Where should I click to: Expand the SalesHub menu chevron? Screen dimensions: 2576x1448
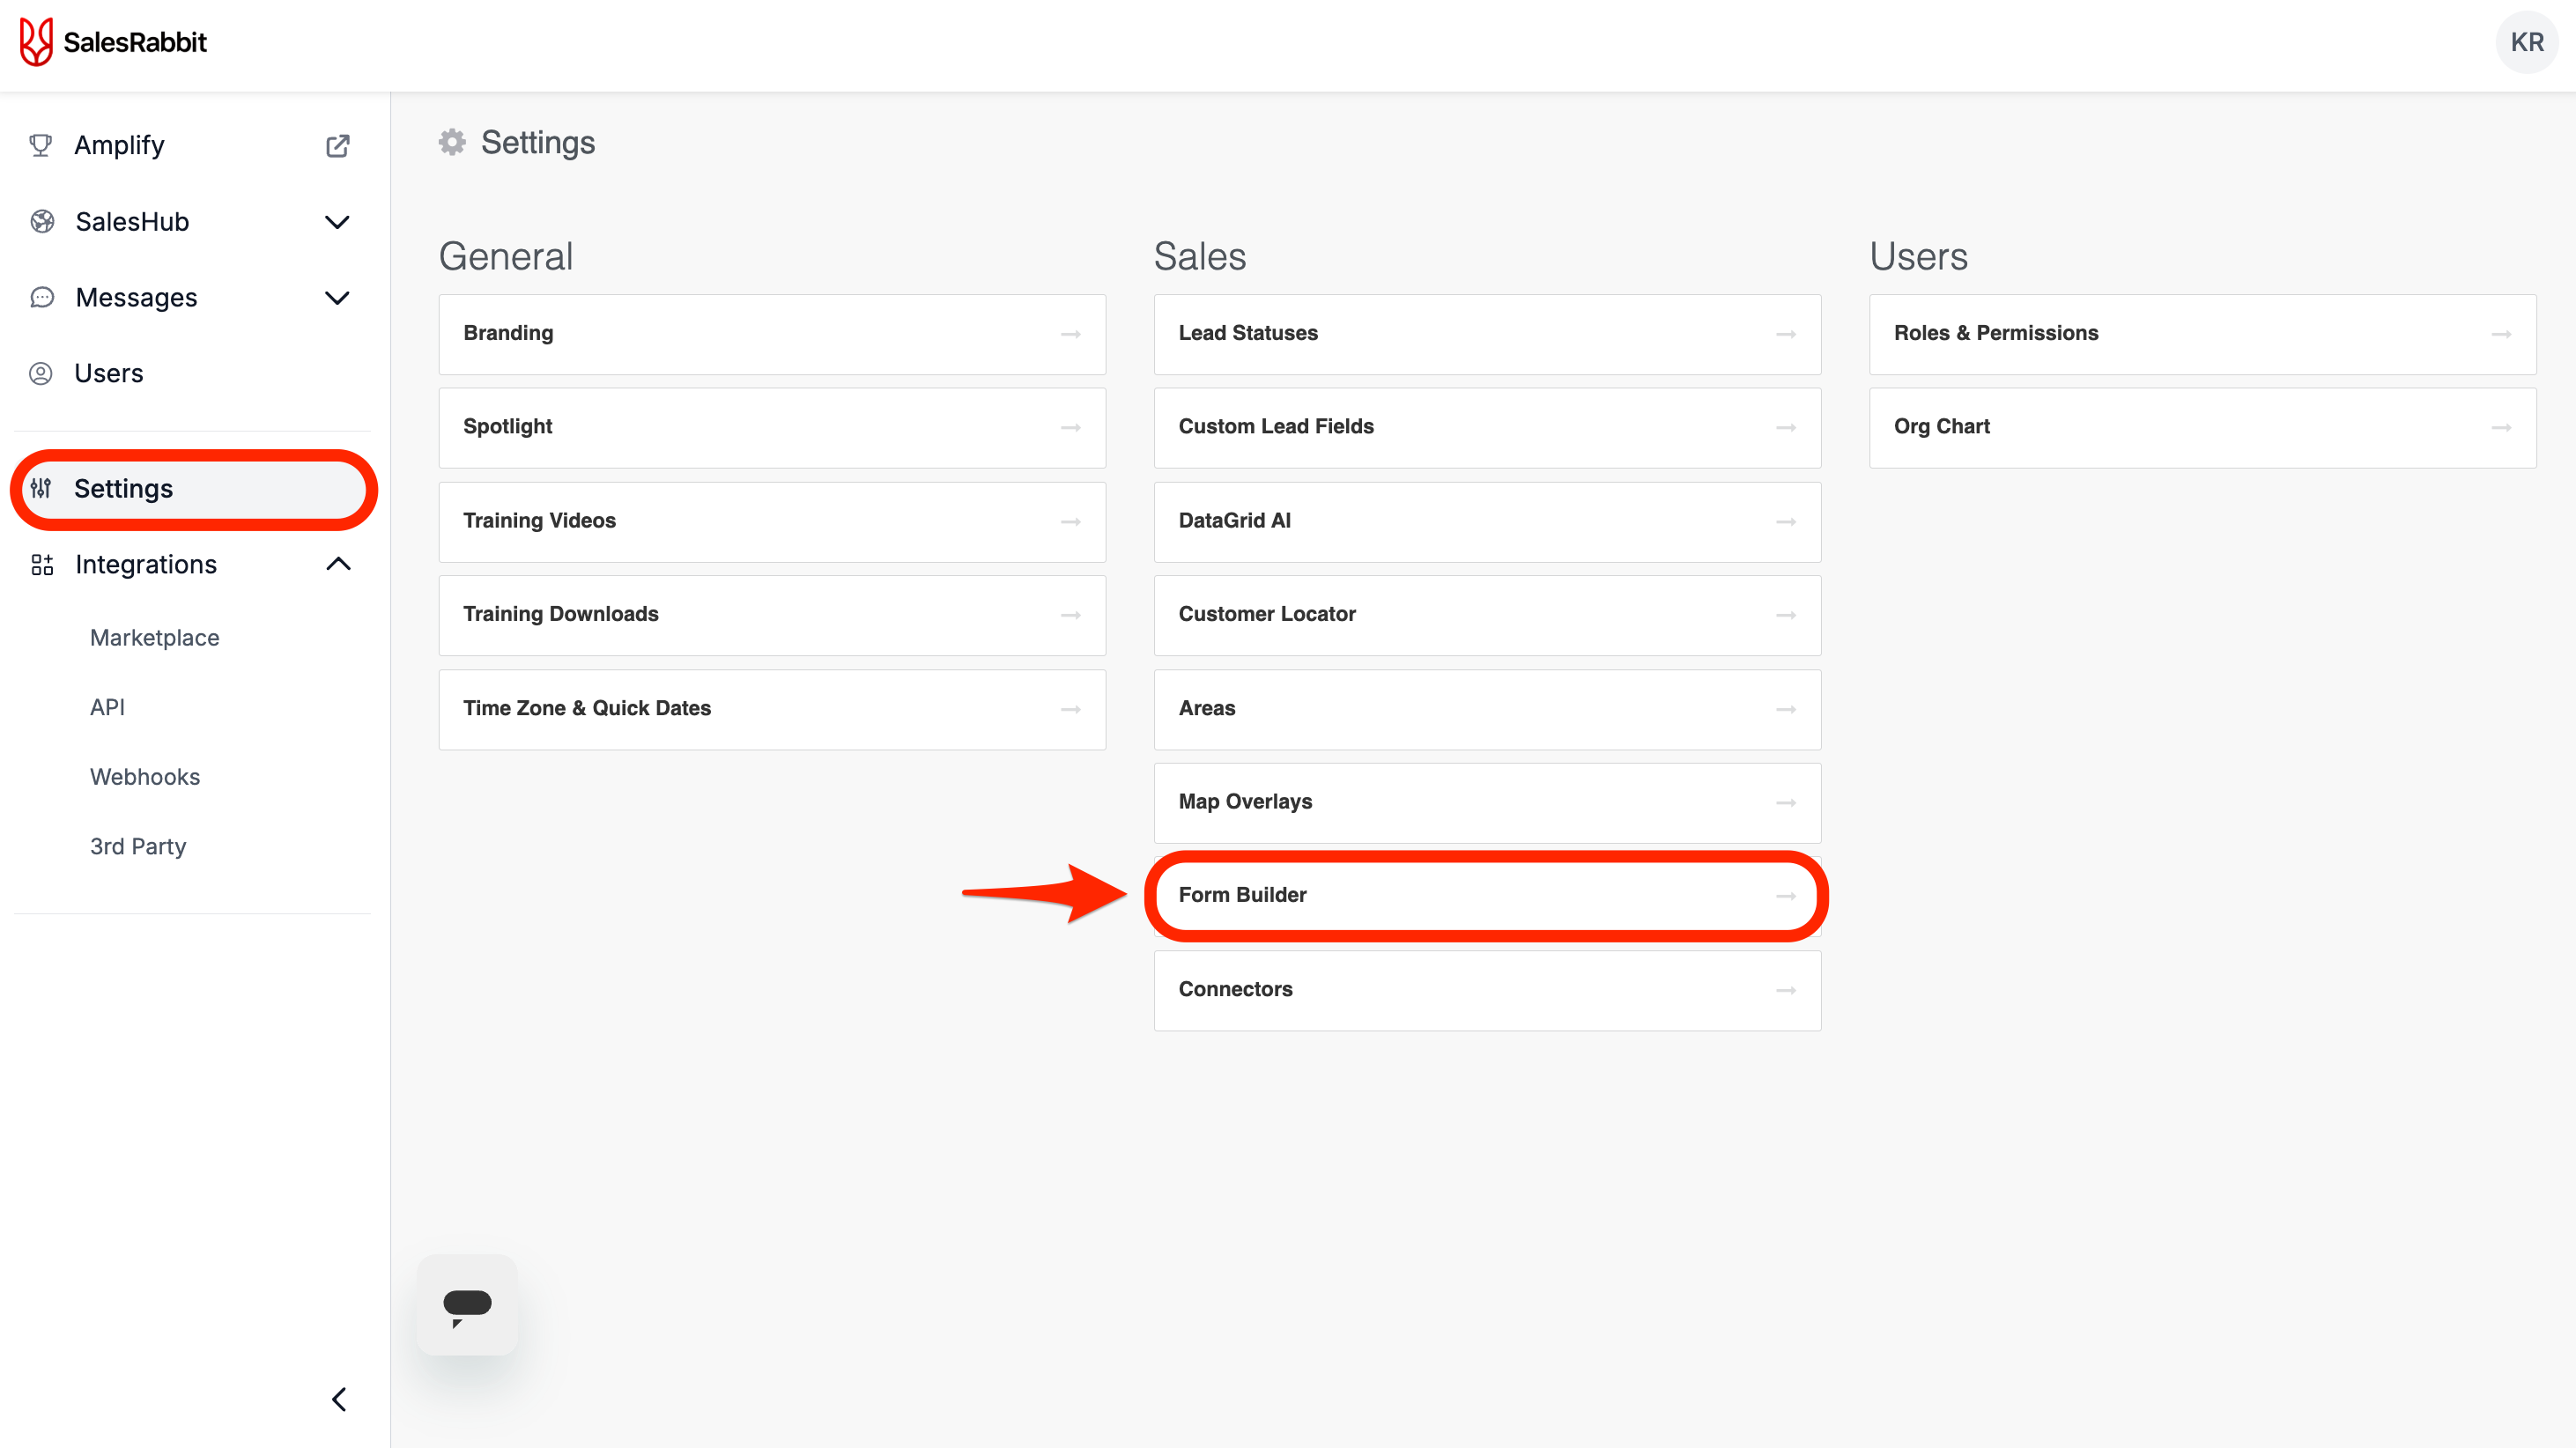pos(338,222)
